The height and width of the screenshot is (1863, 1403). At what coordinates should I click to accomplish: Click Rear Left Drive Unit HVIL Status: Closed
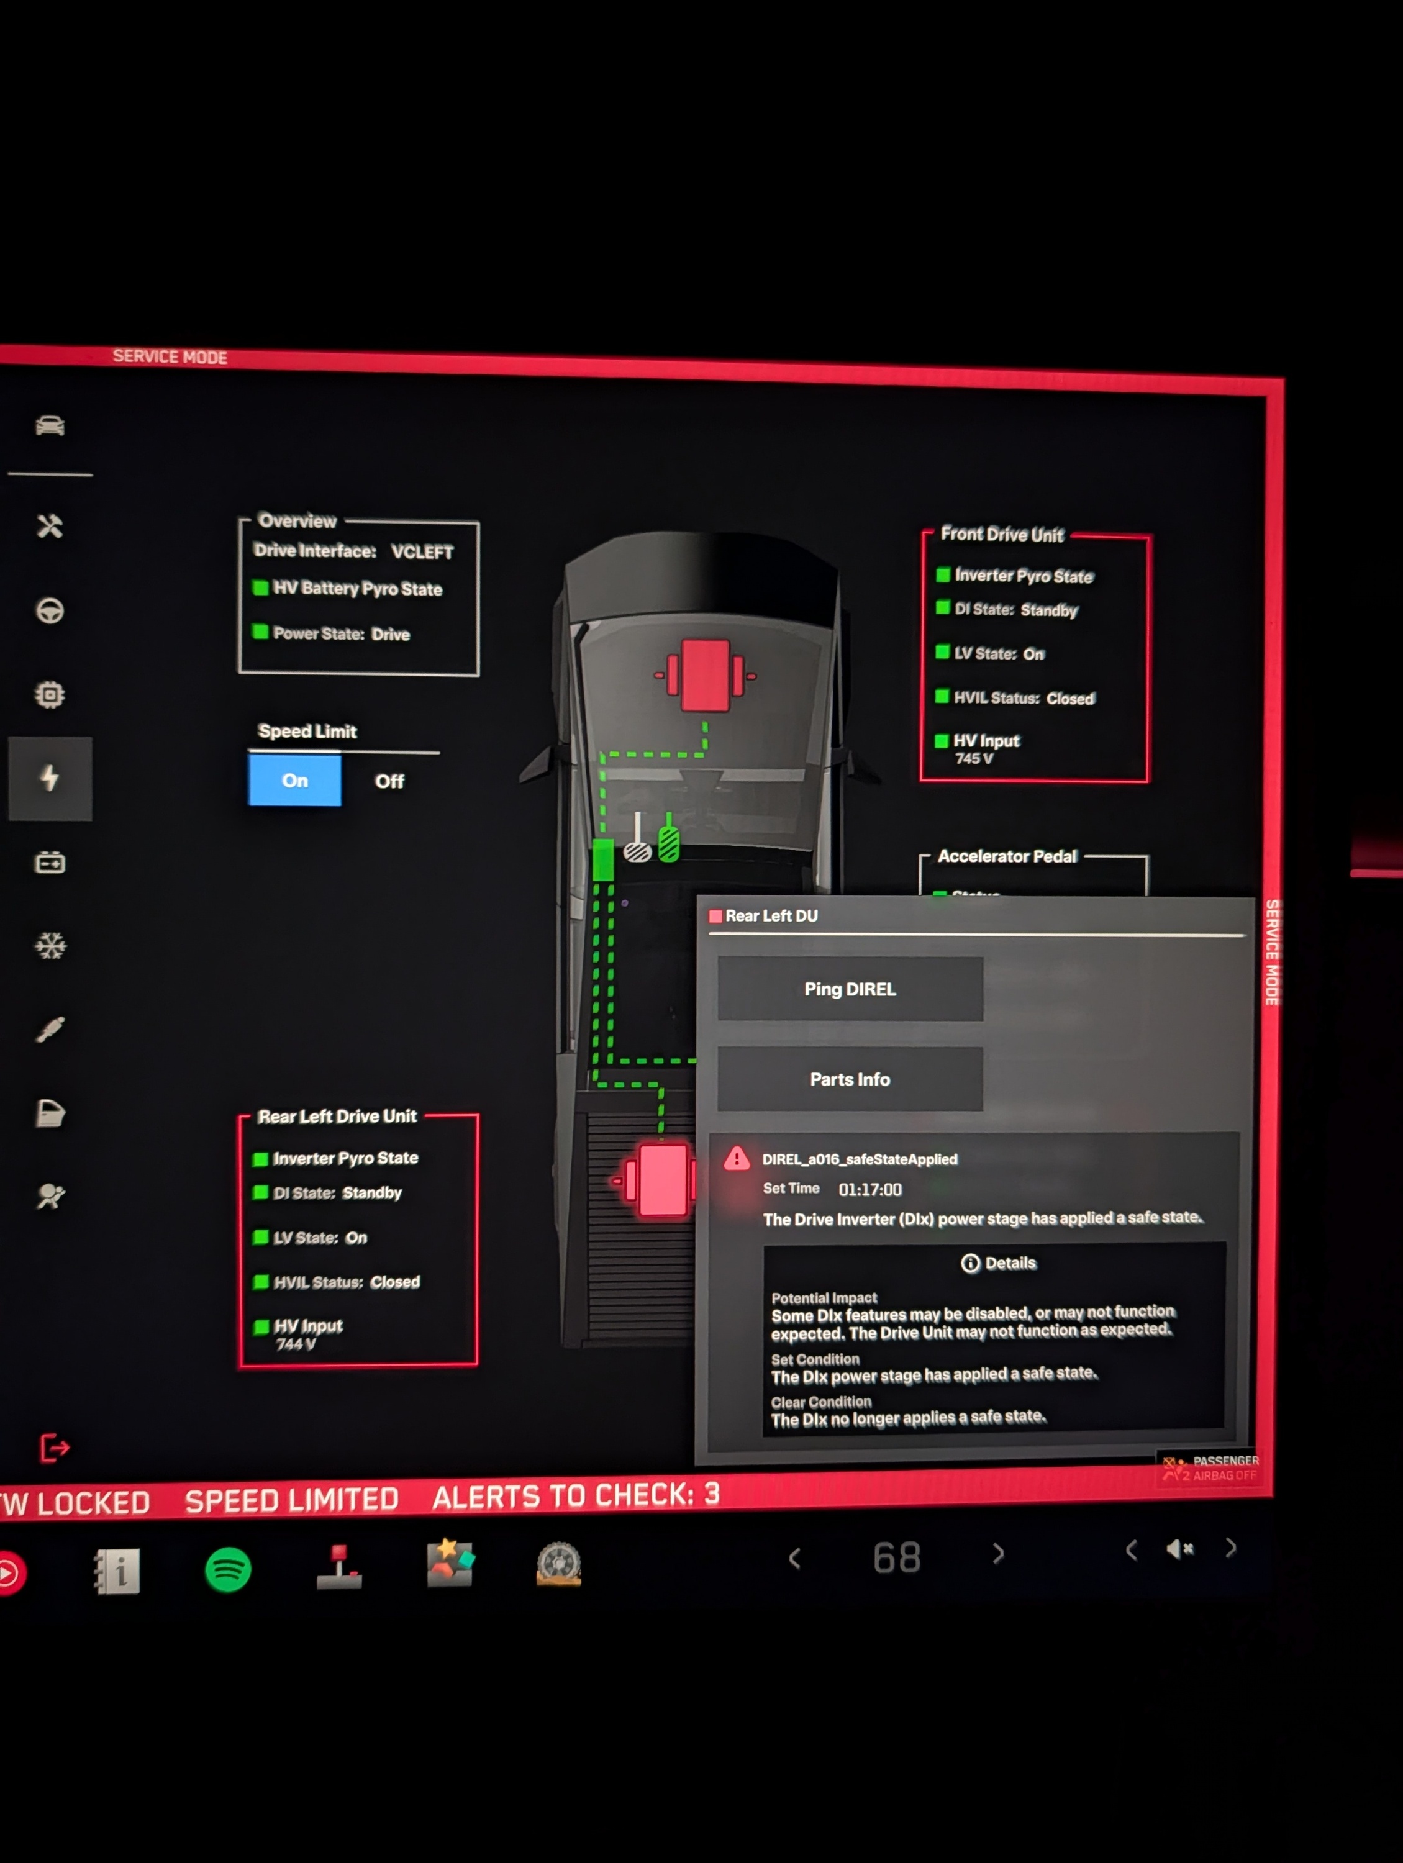[337, 1282]
